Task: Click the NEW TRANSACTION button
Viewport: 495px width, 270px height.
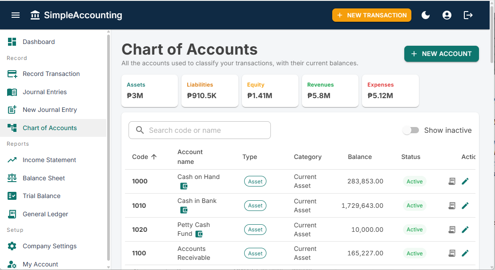Action: tap(371, 15)
